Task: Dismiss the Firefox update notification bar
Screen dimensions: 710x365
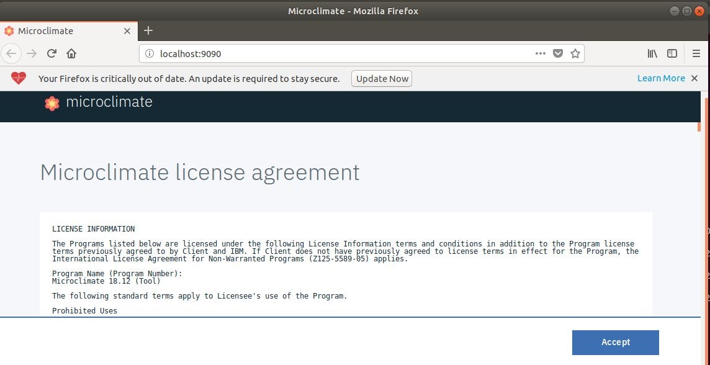Action: tap(694, 78)
